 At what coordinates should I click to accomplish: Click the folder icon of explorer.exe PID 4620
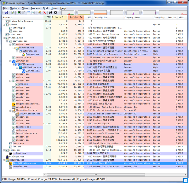(17, 48)
